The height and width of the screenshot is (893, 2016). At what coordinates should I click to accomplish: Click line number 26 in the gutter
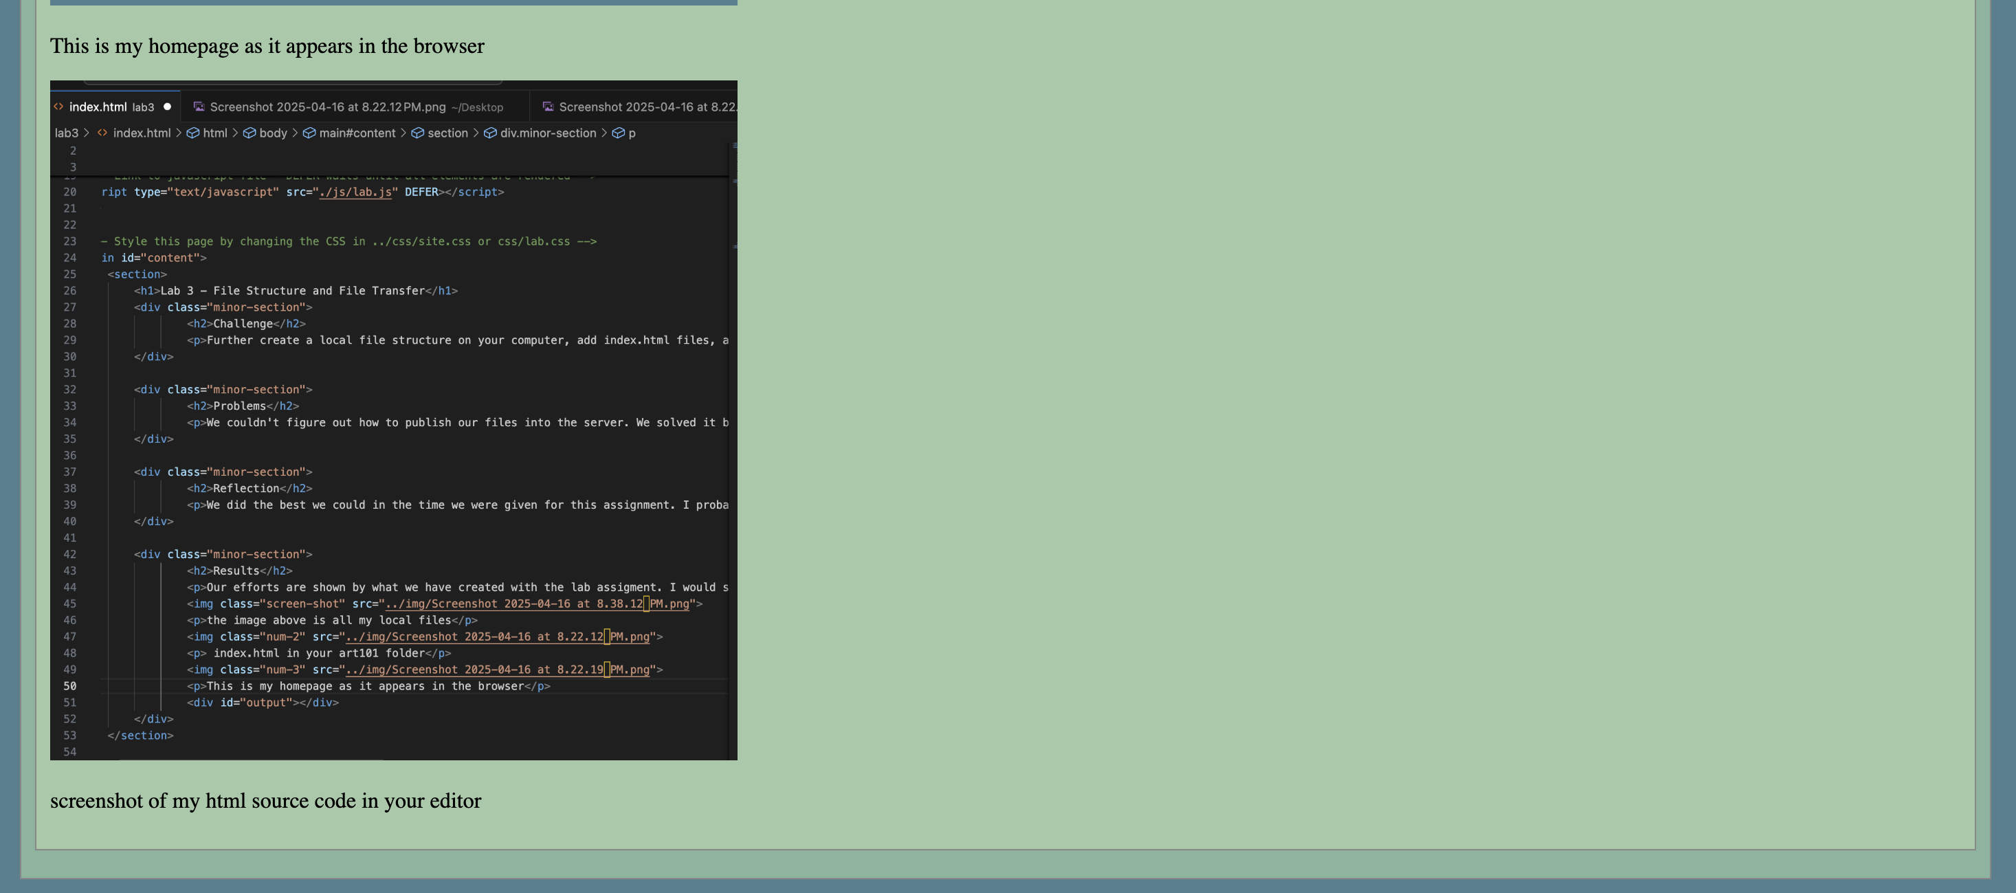coord(69,290)
